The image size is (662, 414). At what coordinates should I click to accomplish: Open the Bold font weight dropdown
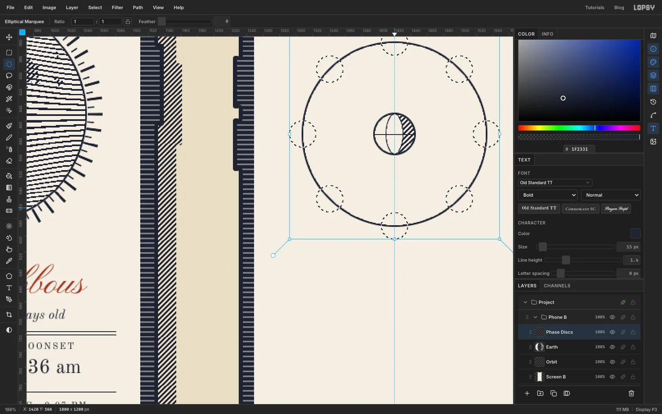coord(548,195)
